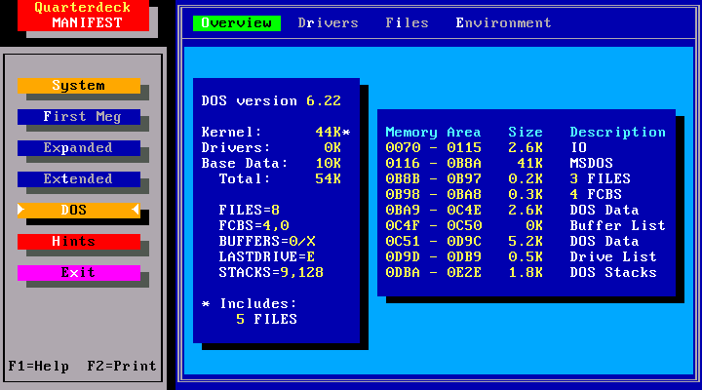The width and height of the screenshot is (702, 390).
Task: Click the 5.2K size value
Action: point(526,242)
